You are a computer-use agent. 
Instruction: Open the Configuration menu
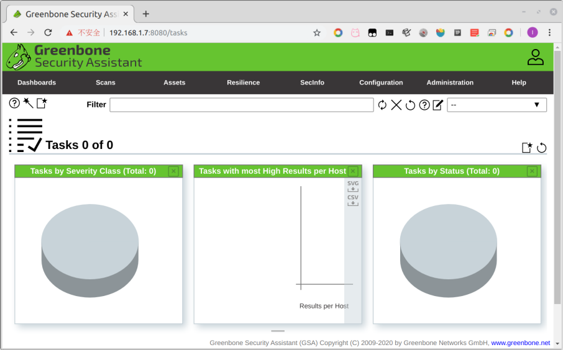point(381,83)
